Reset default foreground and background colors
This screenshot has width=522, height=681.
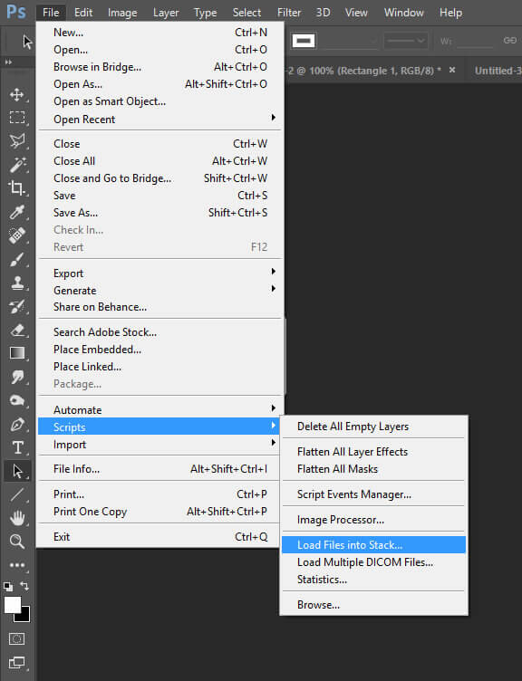[8, 587]
